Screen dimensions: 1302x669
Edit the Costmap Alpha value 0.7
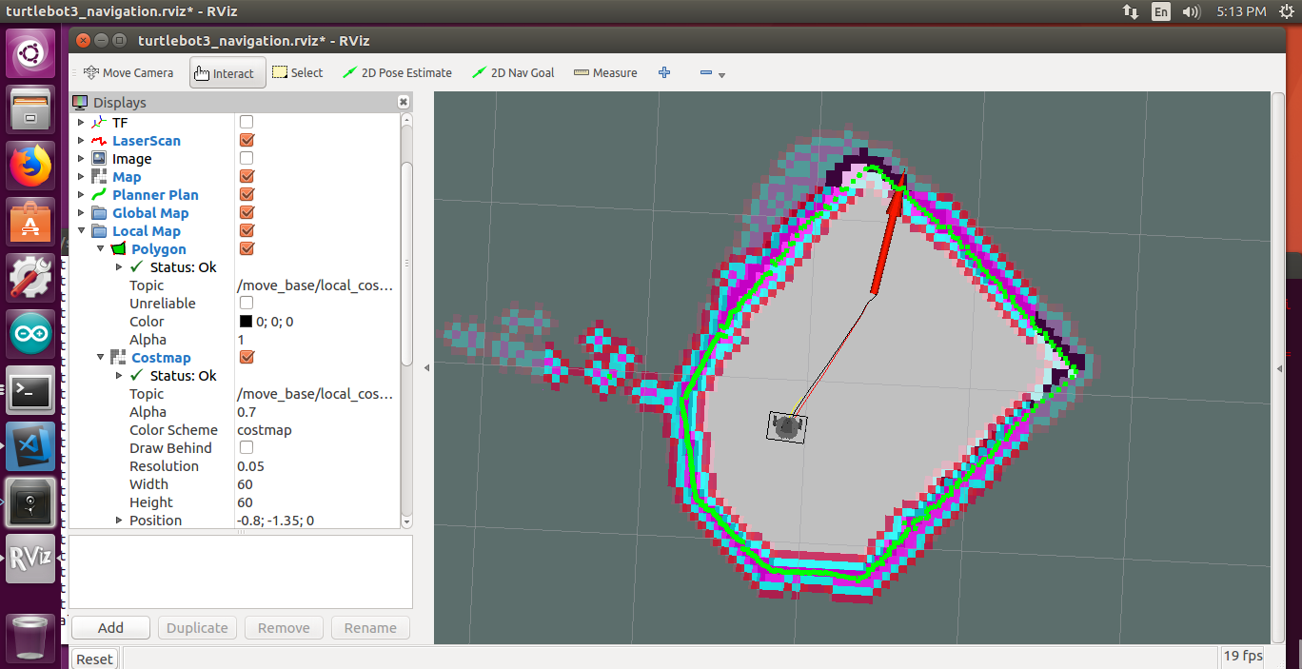tap(317, 412)
